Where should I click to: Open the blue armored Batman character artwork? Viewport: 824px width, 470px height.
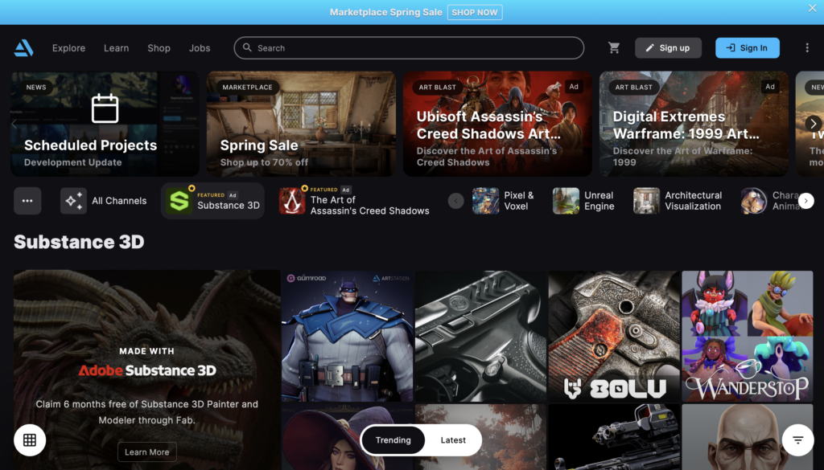[x=348, y=336]
